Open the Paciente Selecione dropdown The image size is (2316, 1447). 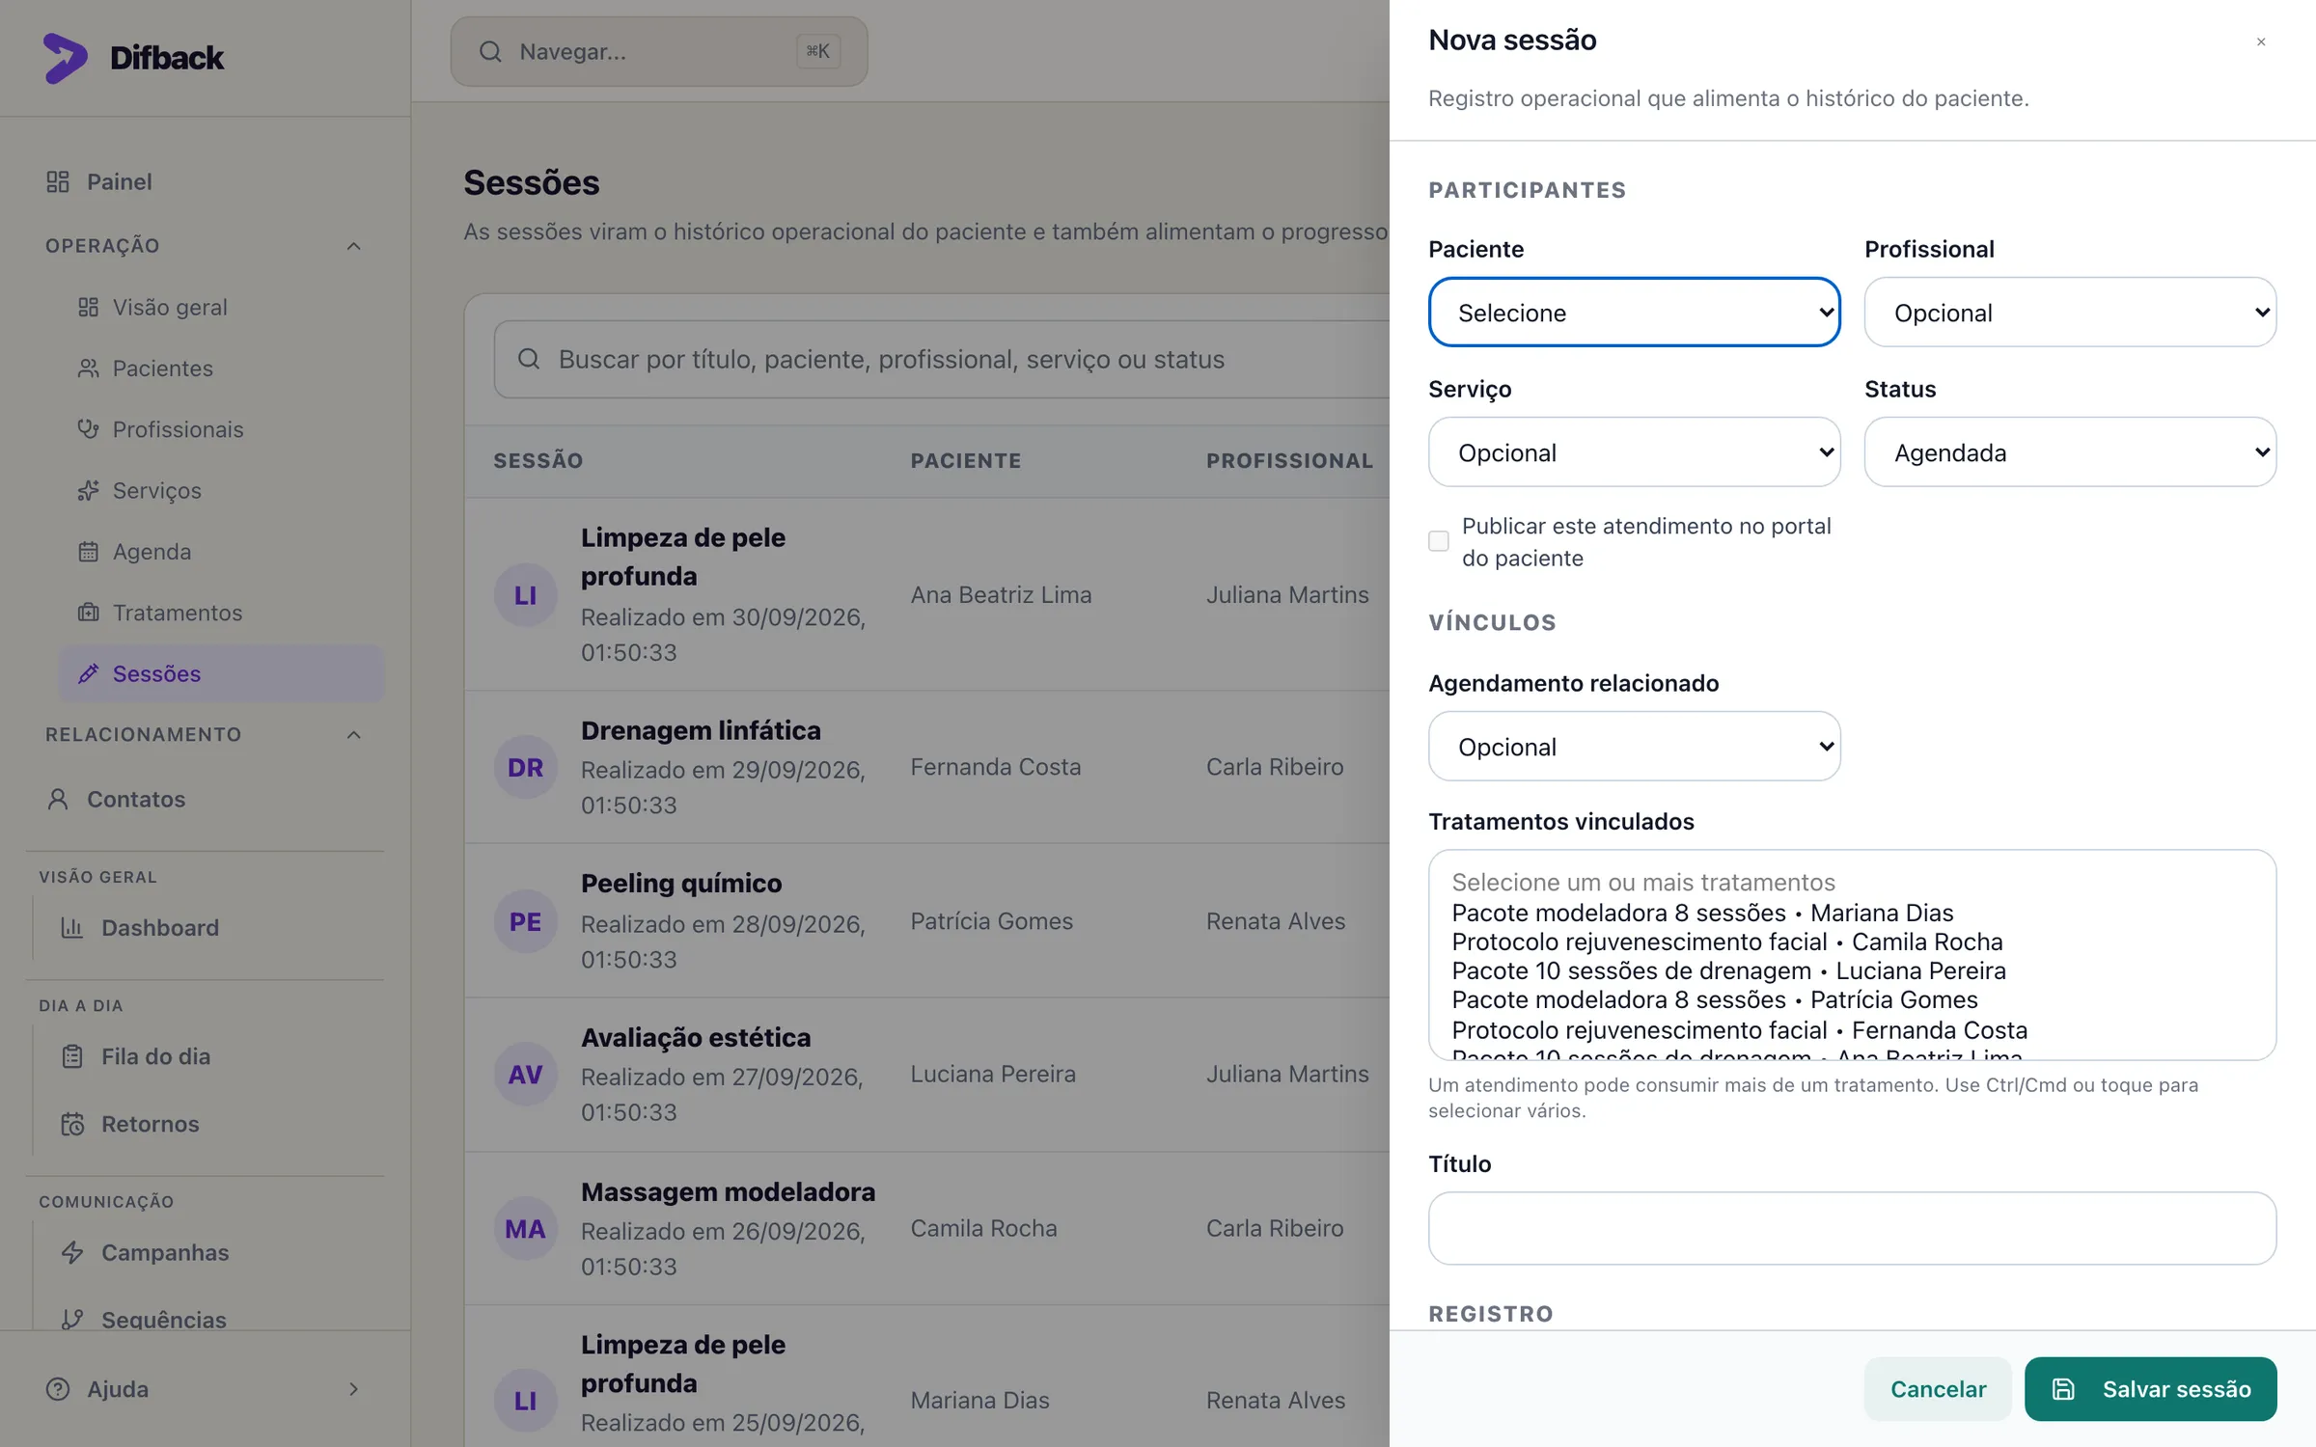[1634, 313]
